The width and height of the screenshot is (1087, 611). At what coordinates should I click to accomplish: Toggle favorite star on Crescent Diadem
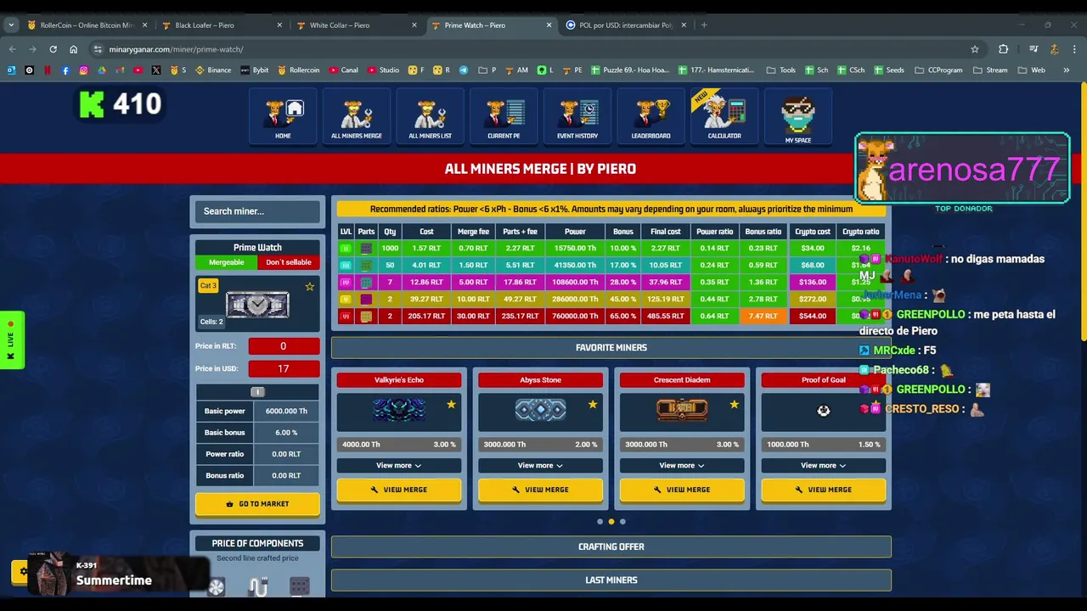pos(734,405)
